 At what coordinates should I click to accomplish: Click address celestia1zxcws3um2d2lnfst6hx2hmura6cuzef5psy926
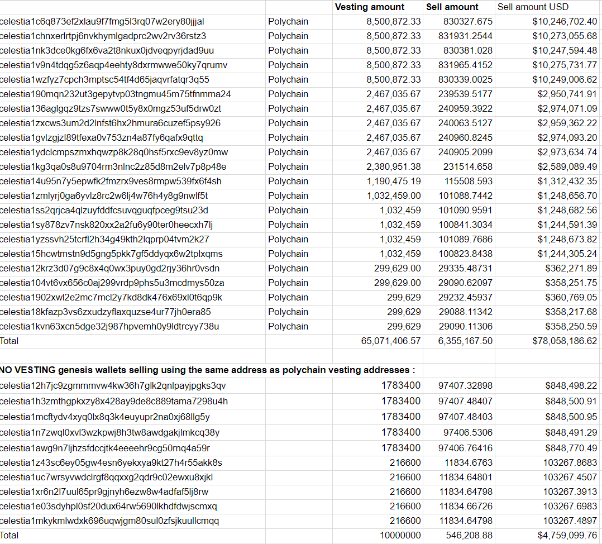tap(110, 123)
